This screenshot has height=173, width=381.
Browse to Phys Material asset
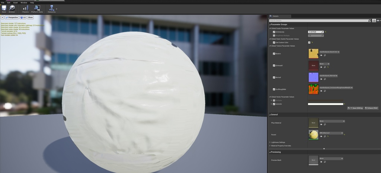click(x=324, y=124)
